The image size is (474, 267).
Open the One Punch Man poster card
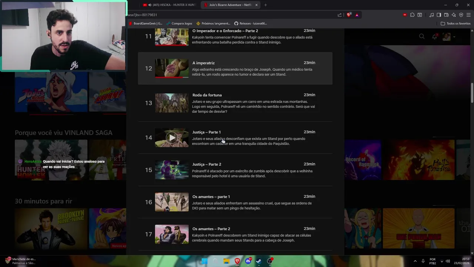coord(418,228)
